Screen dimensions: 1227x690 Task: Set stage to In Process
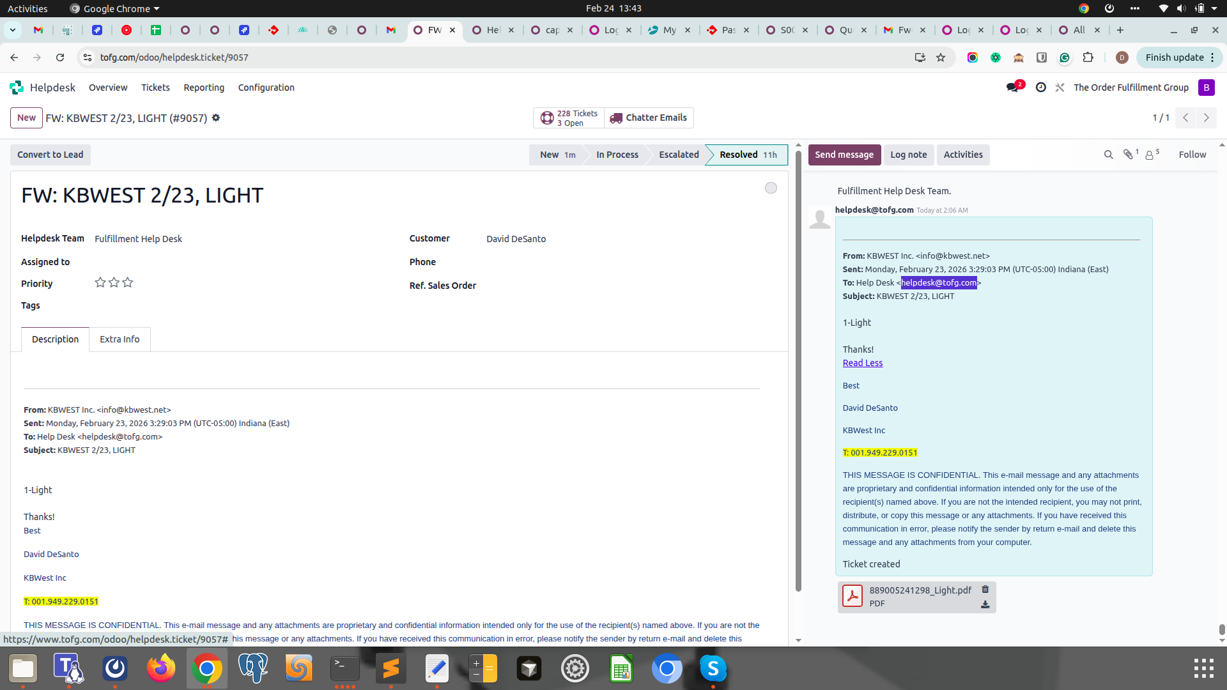coord(617,155)
